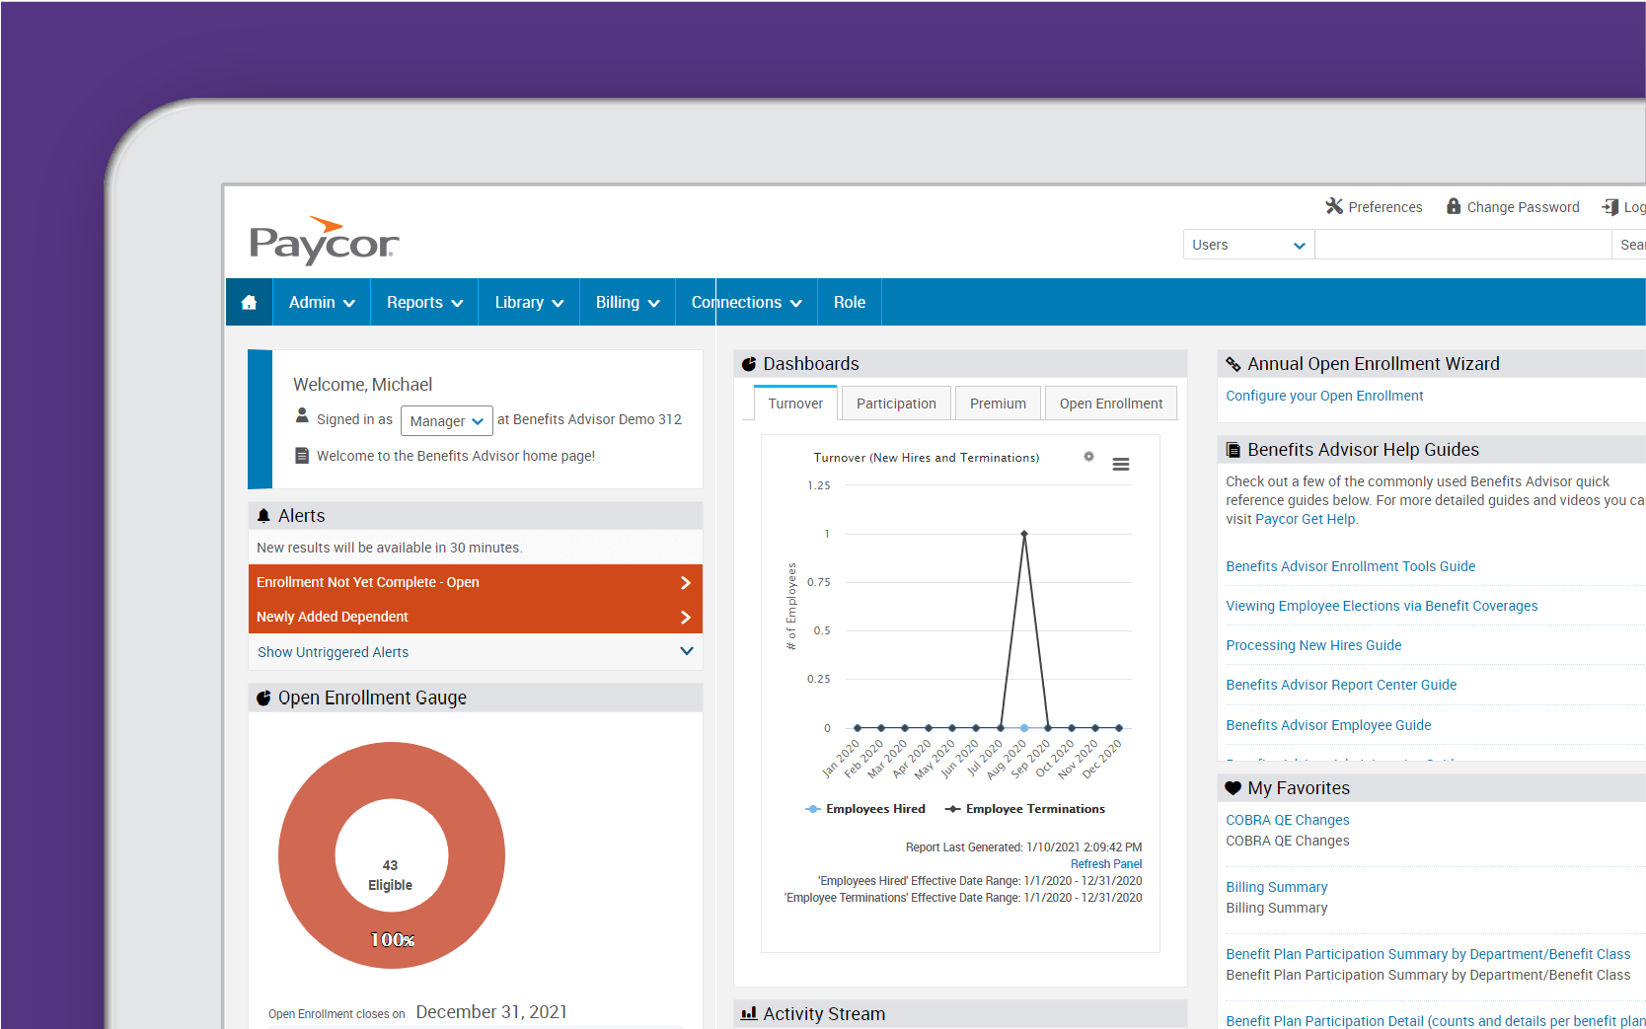Click the Annual Open Enrollment Wizard icon
The height and width of the screenshot is (1029, 1646).
(1233, 364)
